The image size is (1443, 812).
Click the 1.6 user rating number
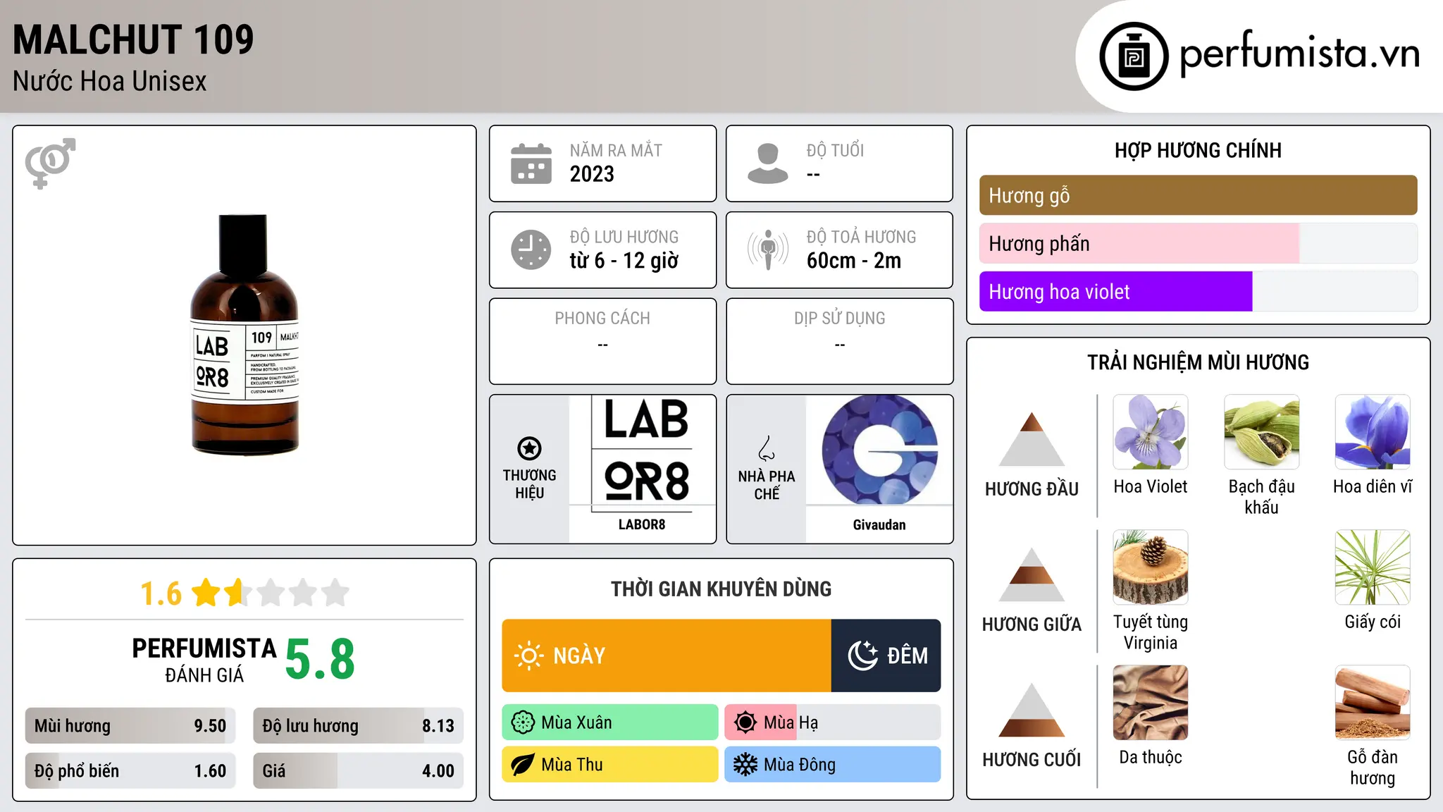161,593
